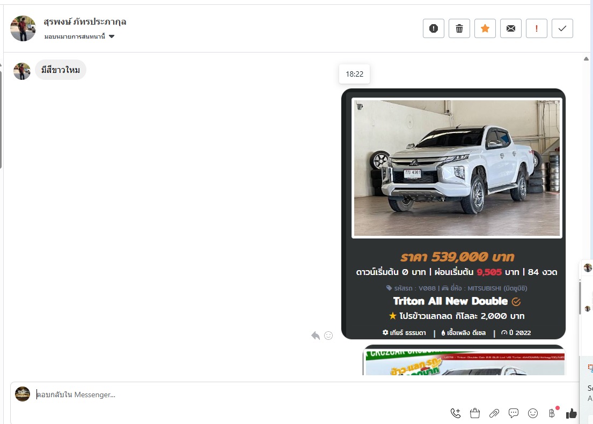
Task: Click the price 539,000 บาท text
Action: point(457,257)
